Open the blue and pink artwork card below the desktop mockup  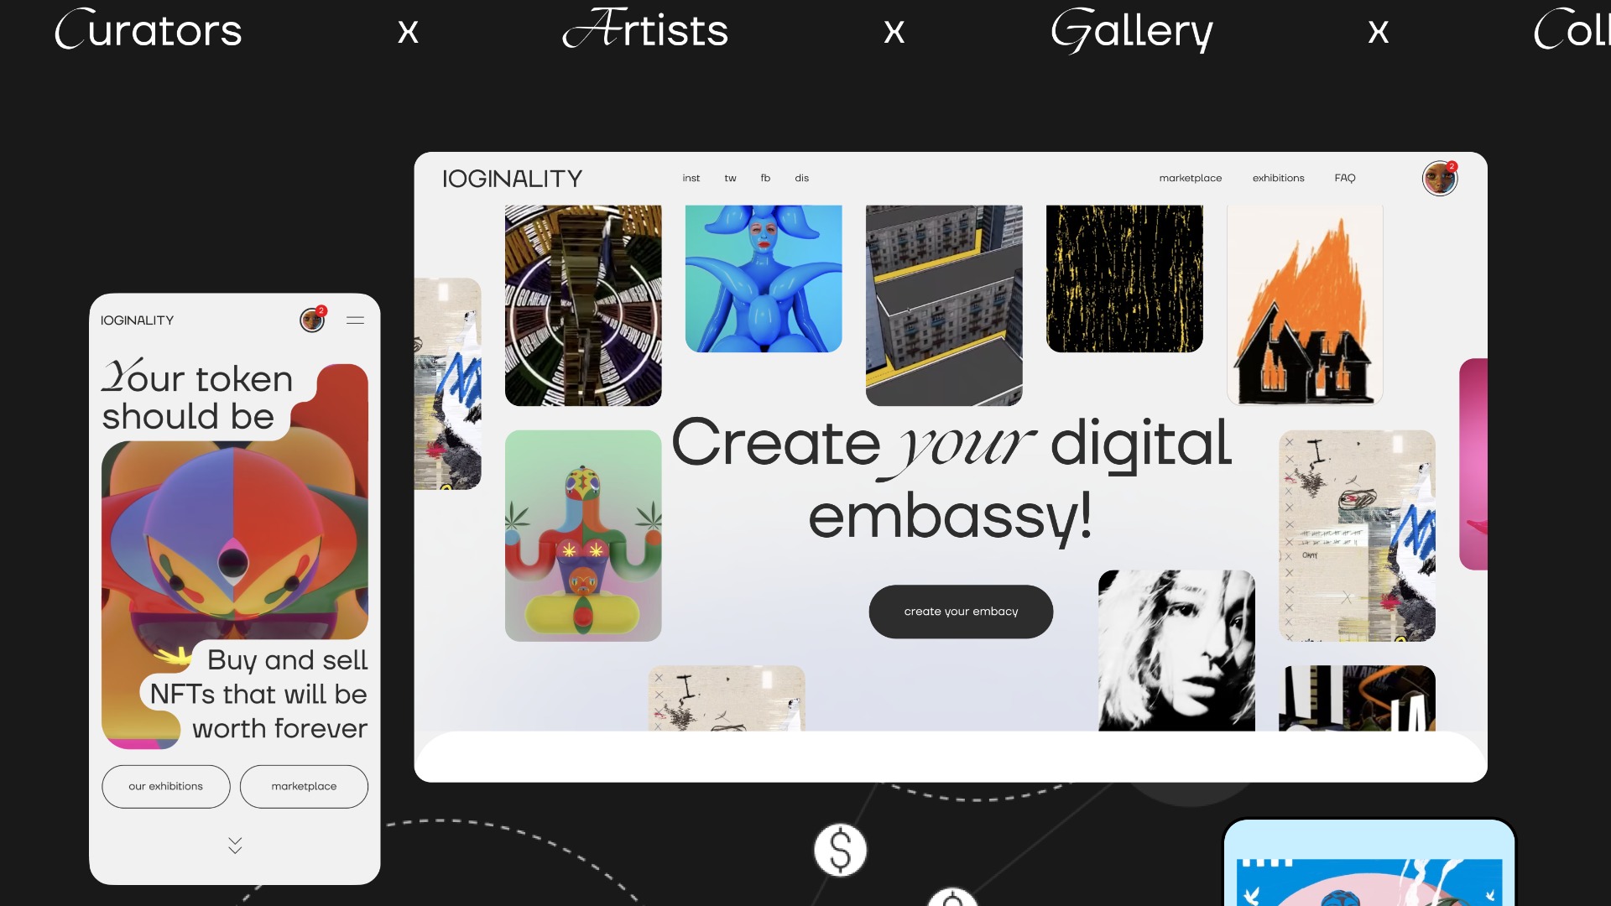click(1369, 863)
